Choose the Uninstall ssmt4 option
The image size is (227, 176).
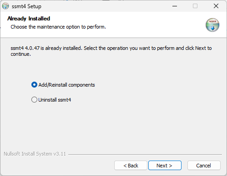[x=51, y=100]
